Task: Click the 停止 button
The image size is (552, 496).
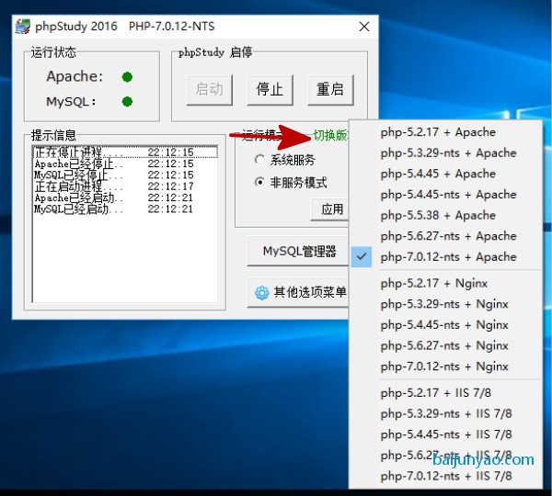Action: [270, 89]
